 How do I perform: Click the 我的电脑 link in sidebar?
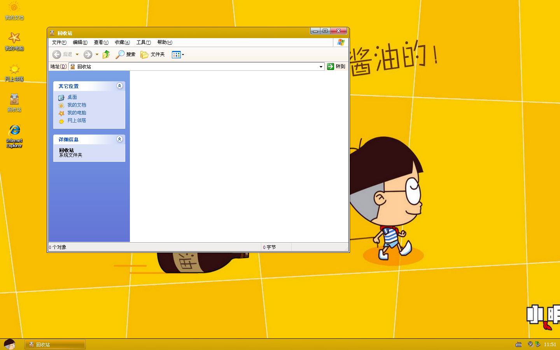(77, 113)
